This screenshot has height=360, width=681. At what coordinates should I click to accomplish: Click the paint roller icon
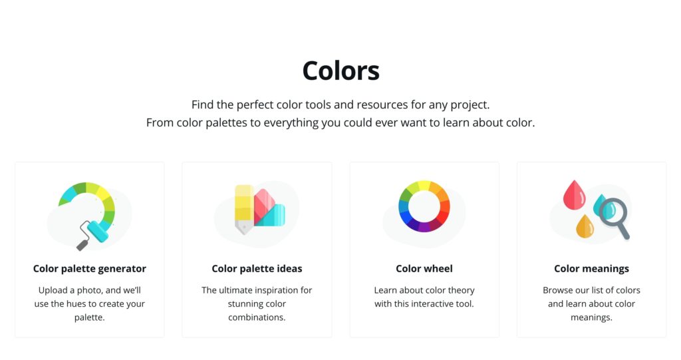(x=92, y=235)
